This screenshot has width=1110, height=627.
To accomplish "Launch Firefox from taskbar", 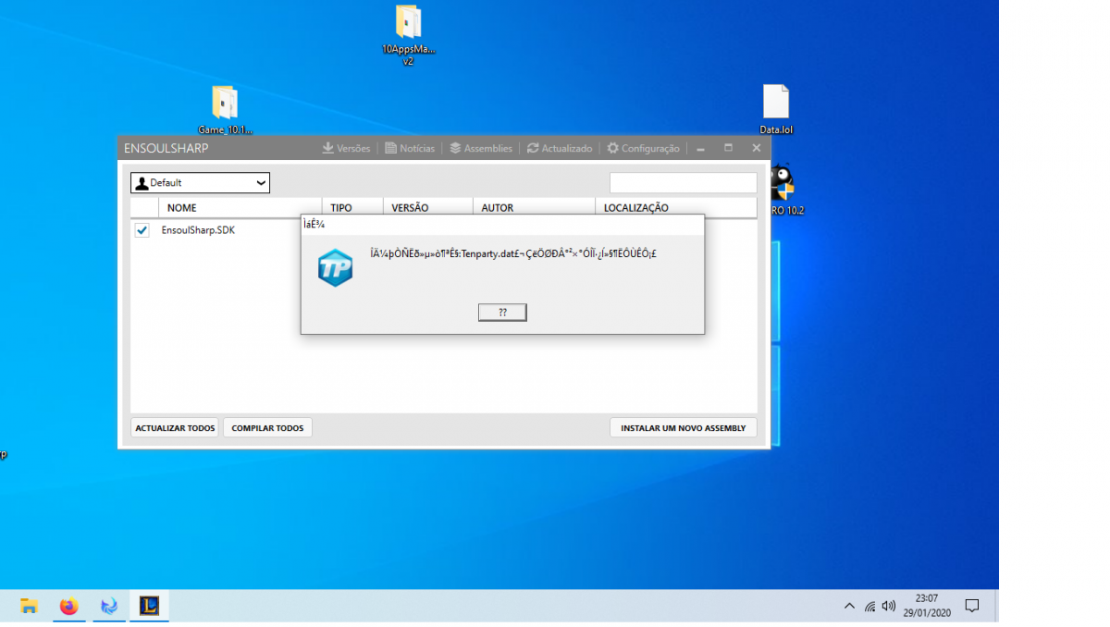I will [69, 607].
